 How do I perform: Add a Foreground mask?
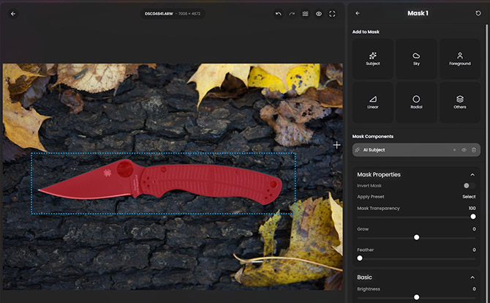(459, 59)
